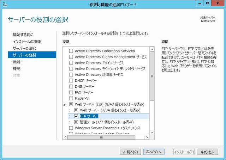Image resolution: width=226 pixels, height=160 pixels.
Task: Click the vertical scrollbar thumb in roles list
Action: click(x=152, y=76)
